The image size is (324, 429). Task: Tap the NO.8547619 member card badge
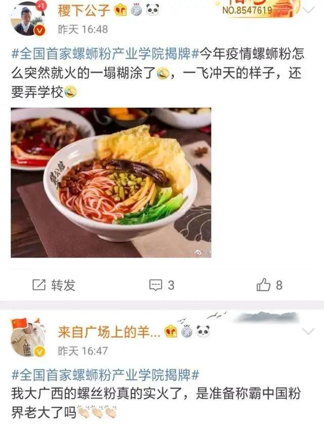258,9
